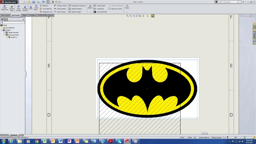Click the Linear Note Pattern tool
256x144 pixels.
36,8
